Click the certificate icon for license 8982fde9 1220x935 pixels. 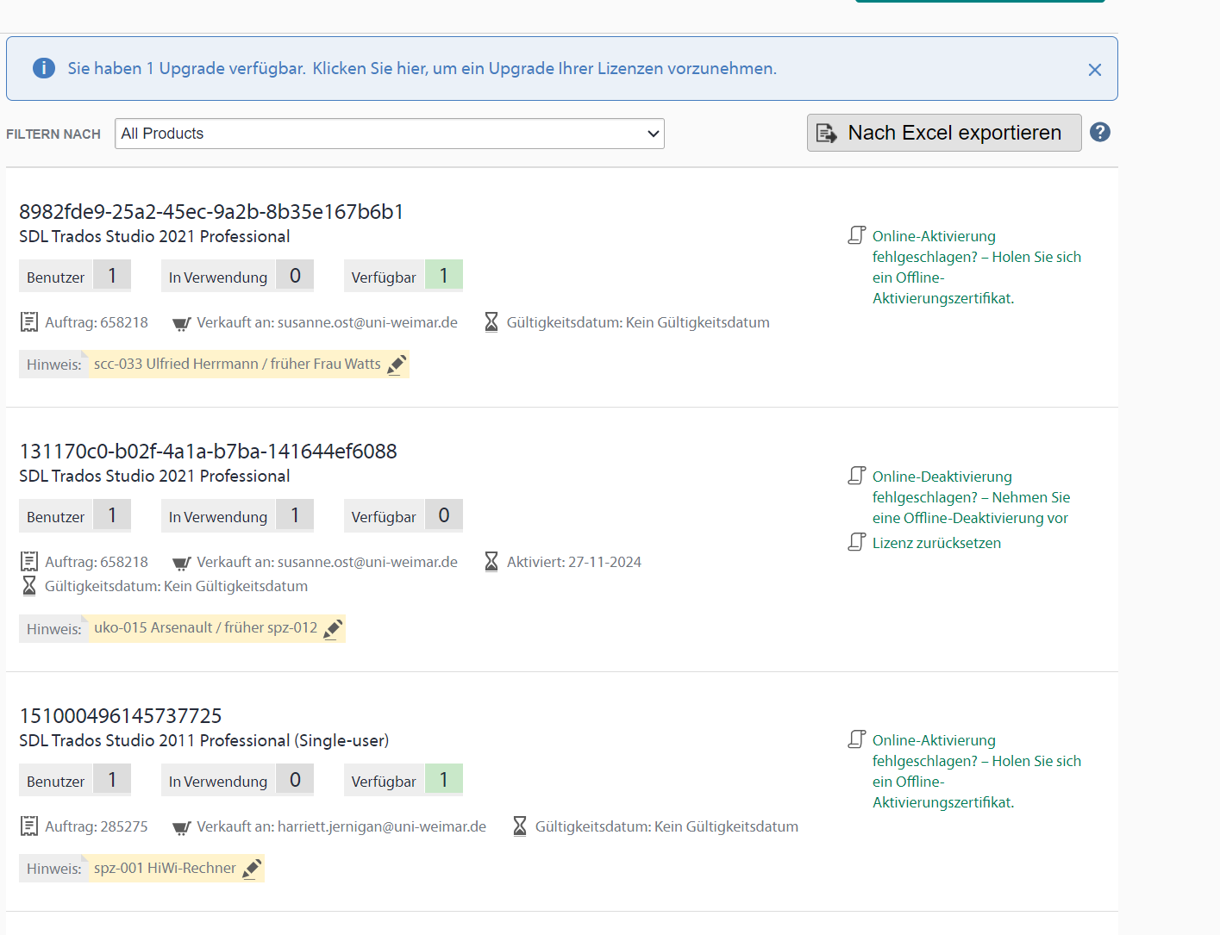pos(857,235)
